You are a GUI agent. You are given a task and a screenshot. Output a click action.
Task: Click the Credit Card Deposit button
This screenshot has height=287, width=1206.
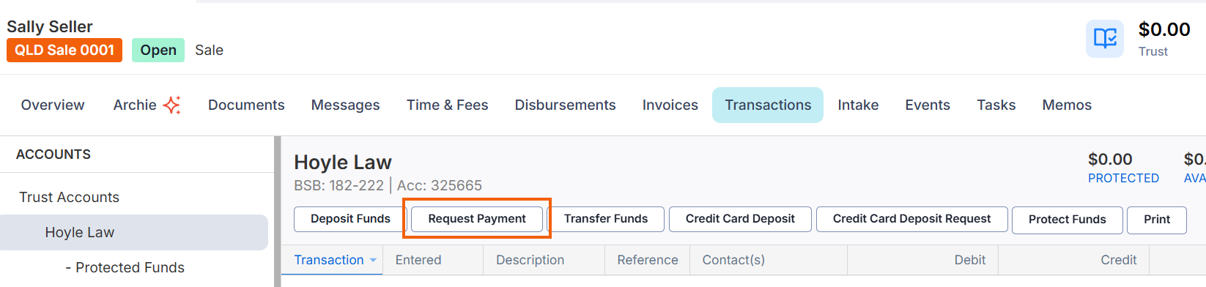tap(740, 219)
